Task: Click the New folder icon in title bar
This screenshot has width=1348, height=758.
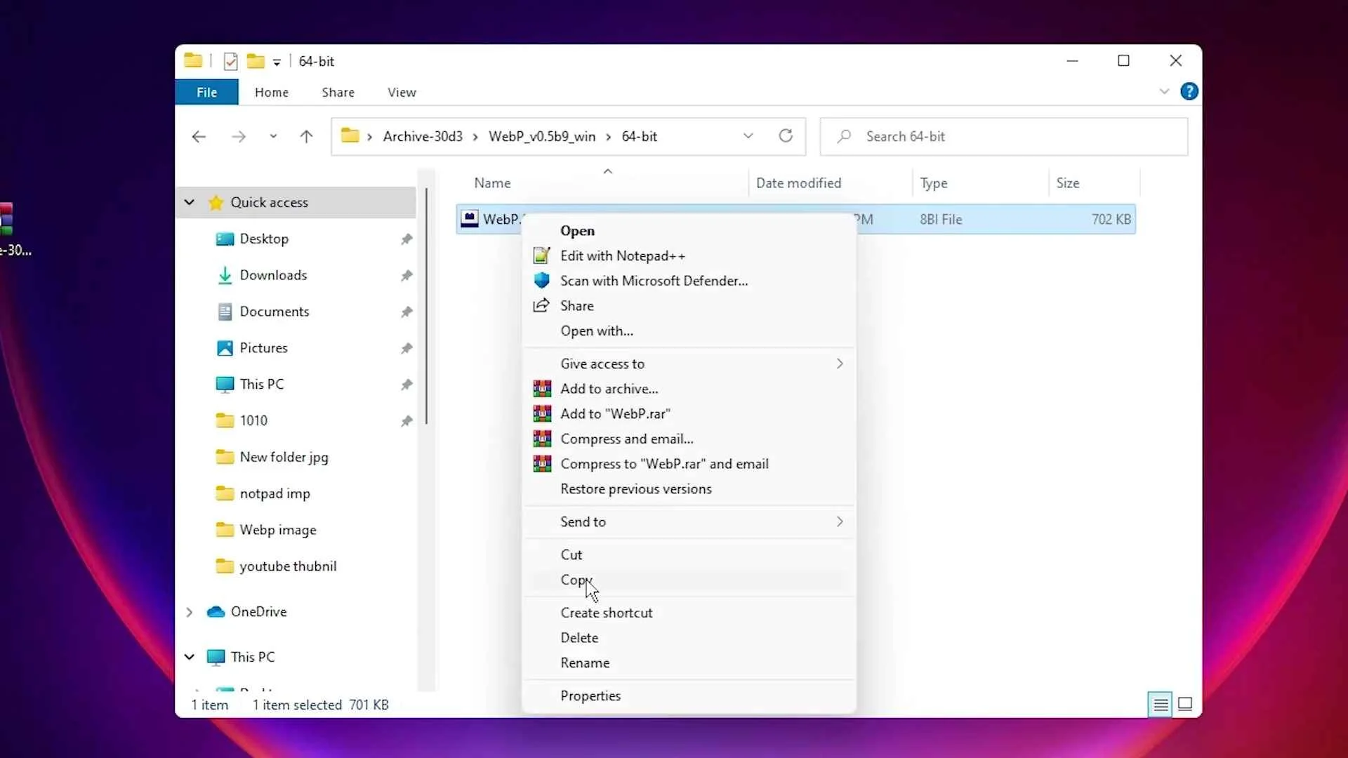Action: [x=256, y=62]
